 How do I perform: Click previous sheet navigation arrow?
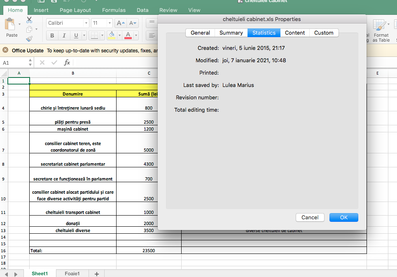pyautogui.click(x=6, y=274)
